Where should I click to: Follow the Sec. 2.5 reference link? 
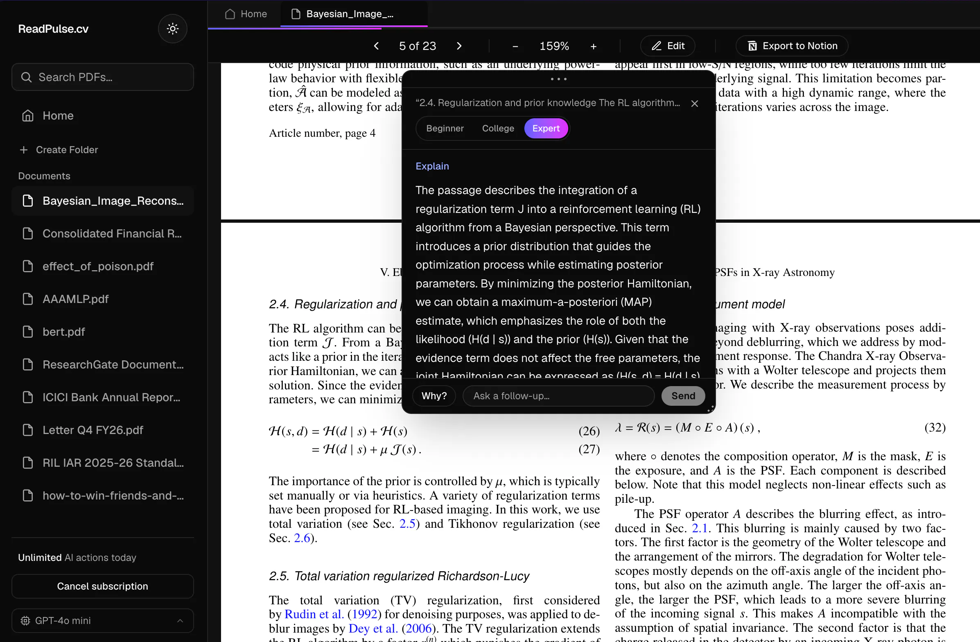(407, 523)
